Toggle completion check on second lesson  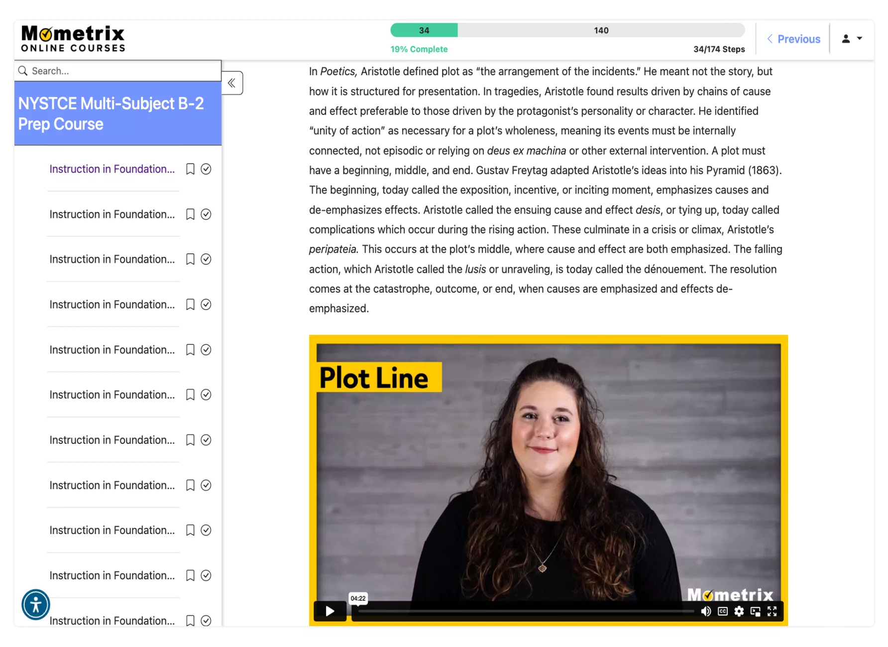tap(206, 215)
